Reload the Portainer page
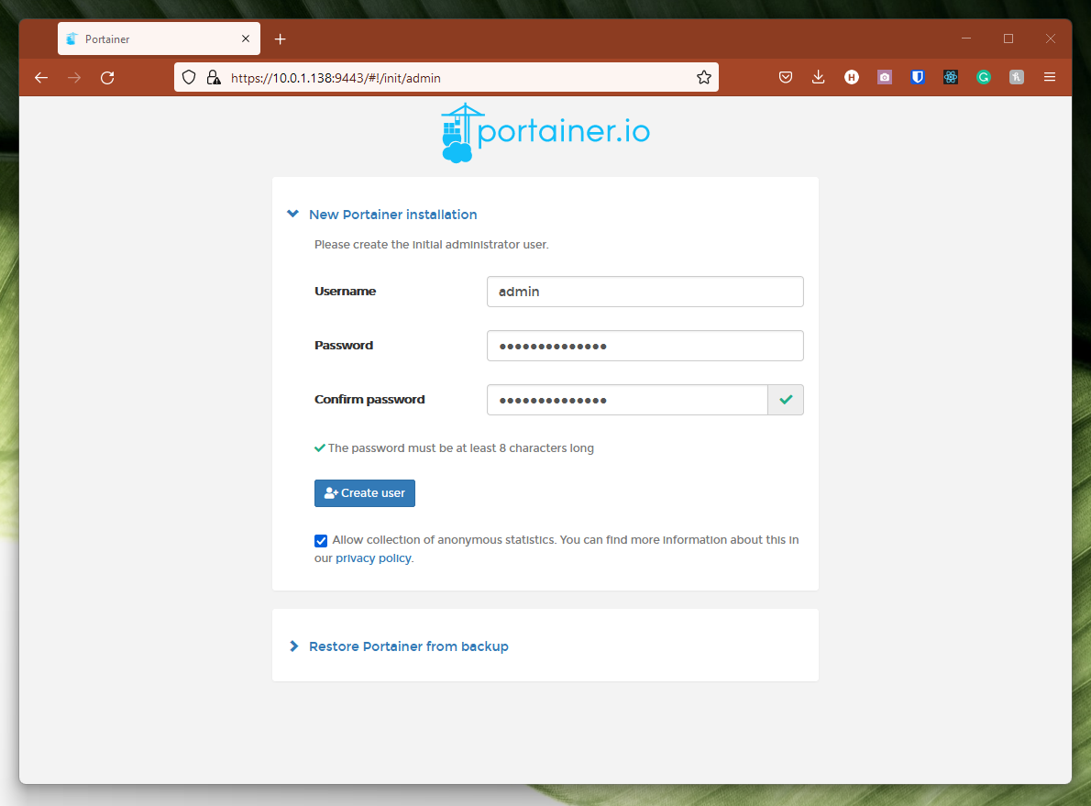Image resolution: width=1091 pixels, height=806 pixels. (107, 78)
